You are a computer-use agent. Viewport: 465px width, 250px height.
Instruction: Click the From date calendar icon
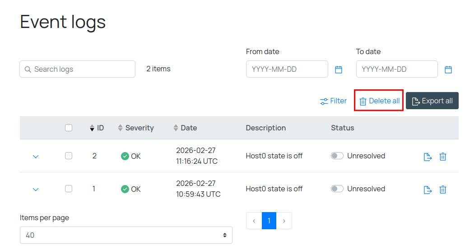(x=339, y=69)
